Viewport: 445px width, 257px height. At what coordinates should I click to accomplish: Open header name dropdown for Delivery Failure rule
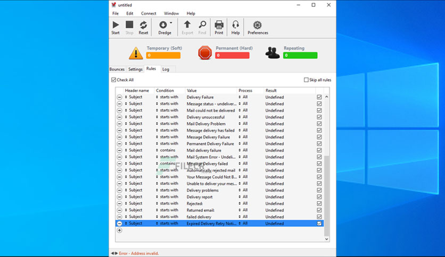point(126,97)
